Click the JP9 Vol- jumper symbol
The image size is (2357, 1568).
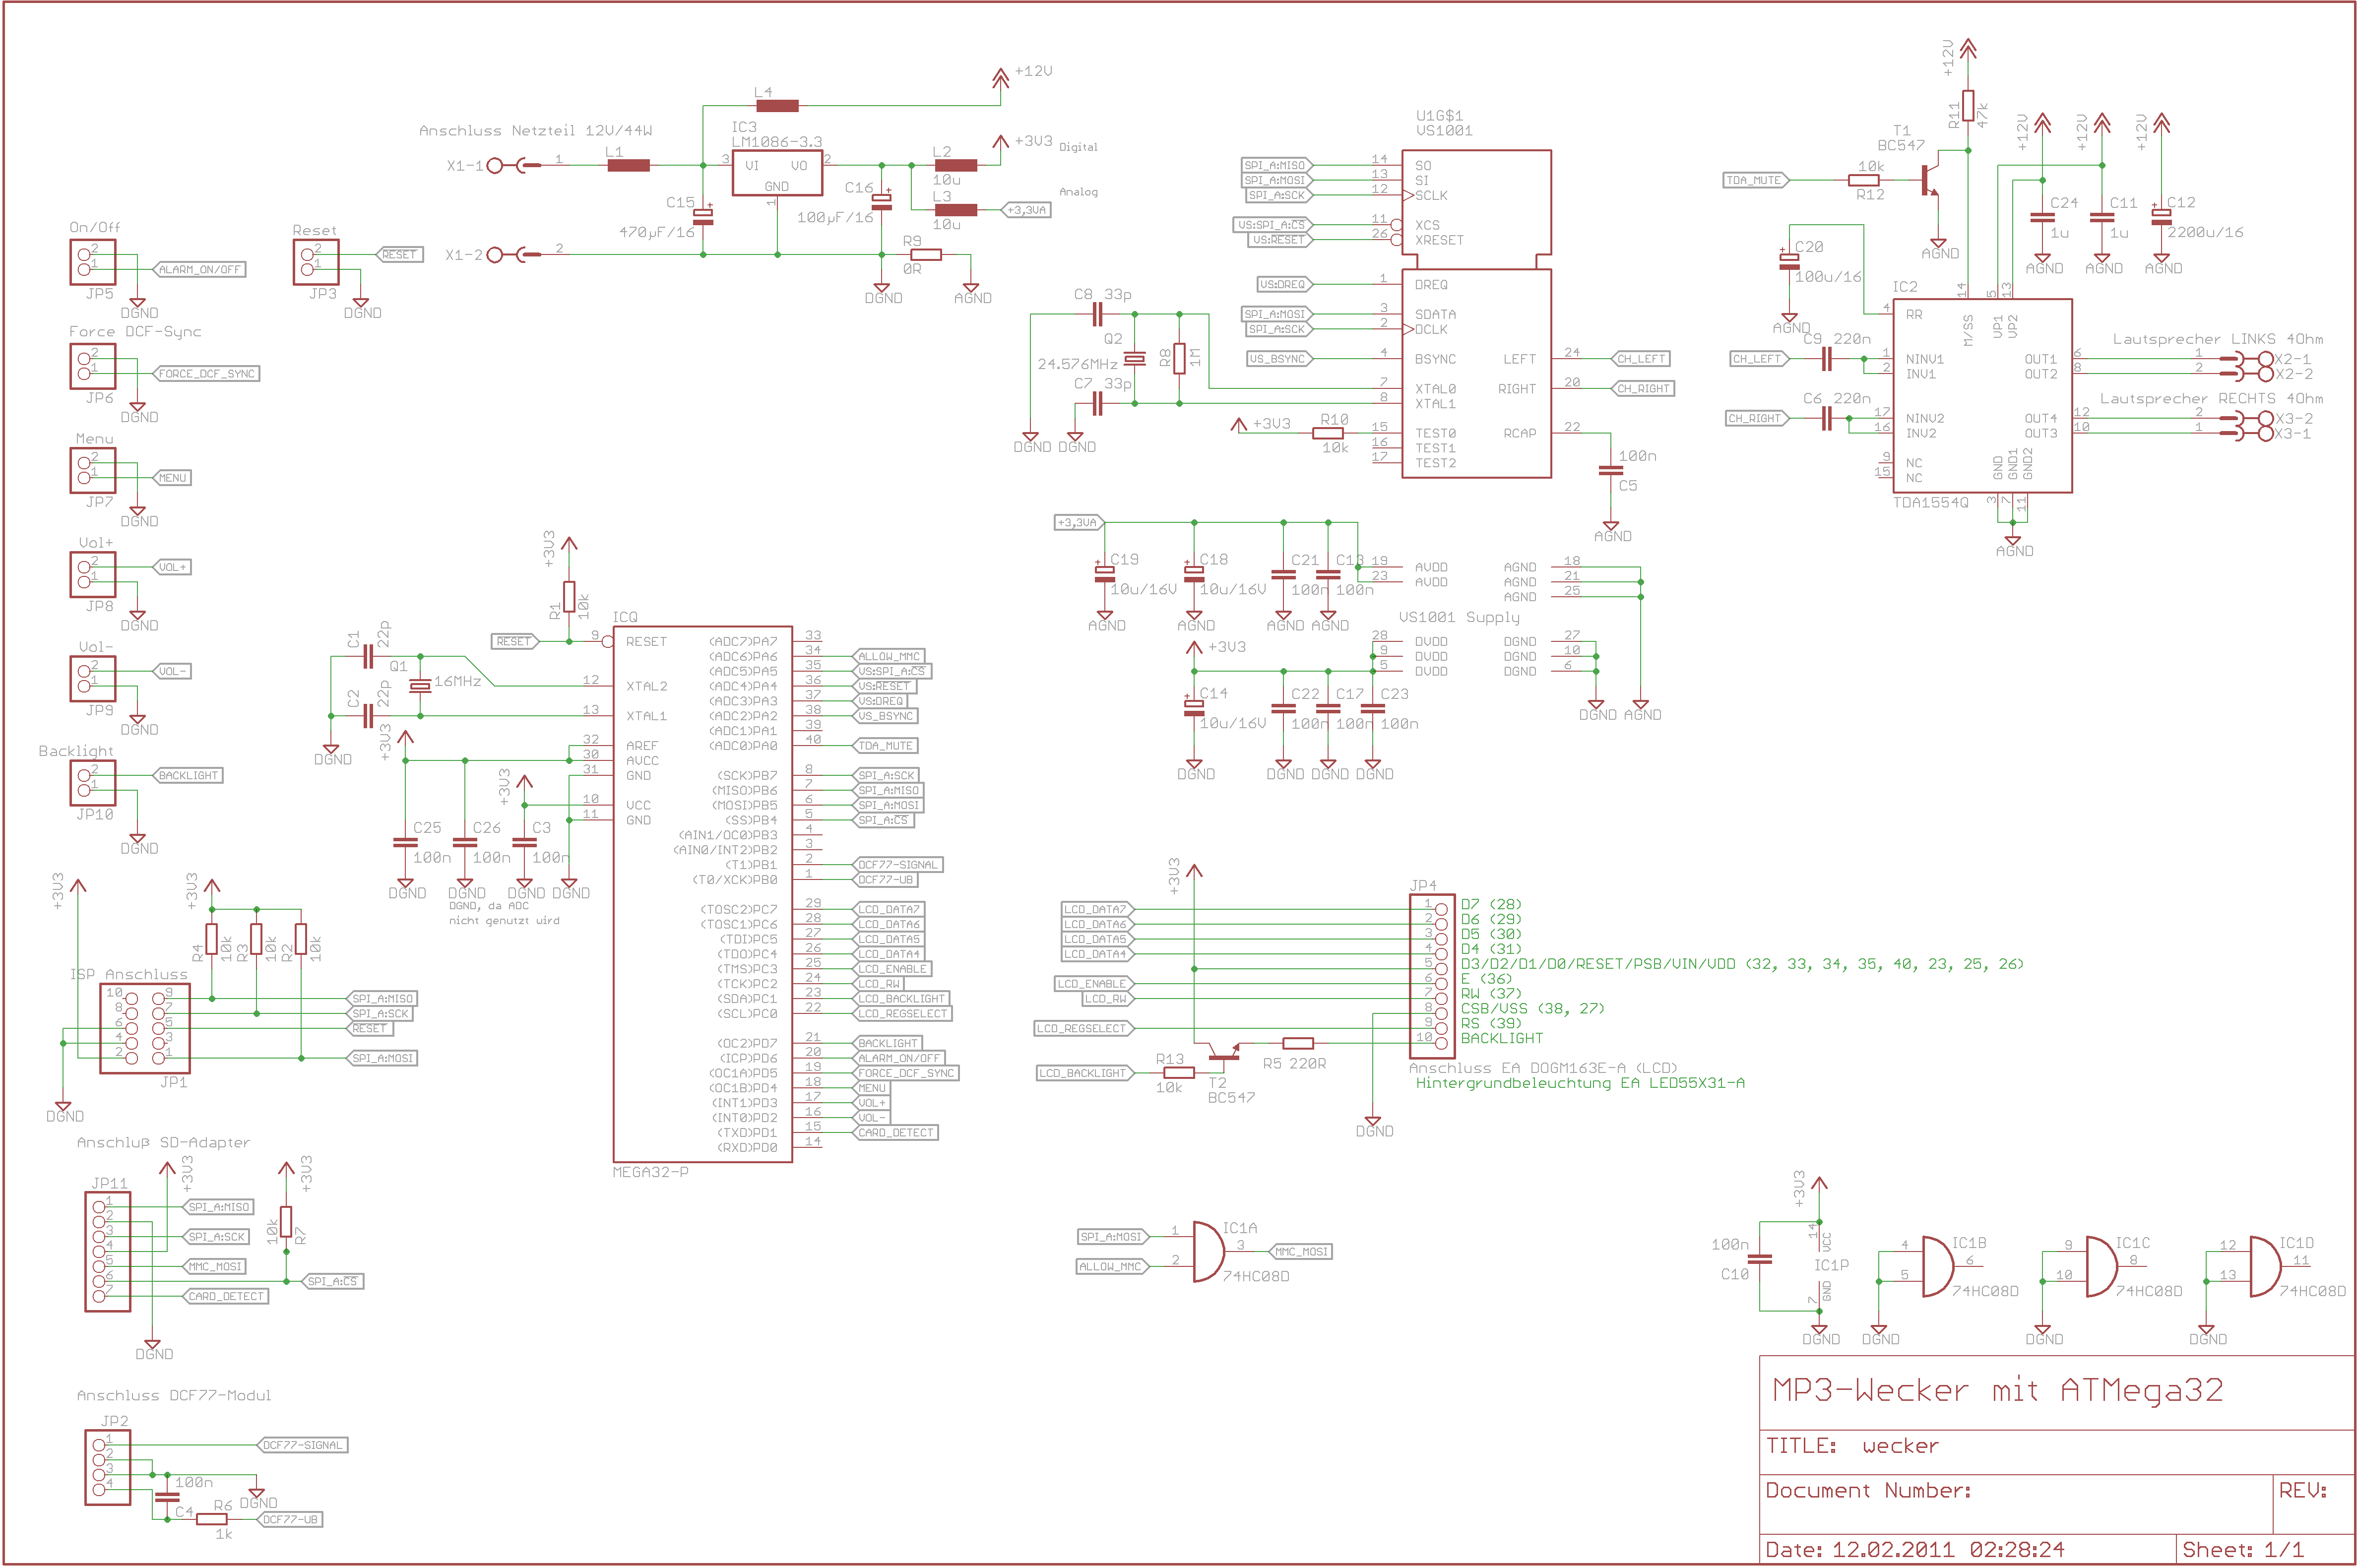pos(93,678)
